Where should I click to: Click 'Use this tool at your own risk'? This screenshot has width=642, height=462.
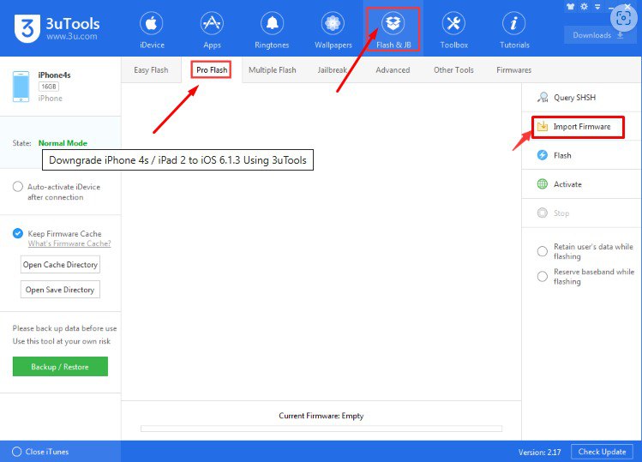62,341
